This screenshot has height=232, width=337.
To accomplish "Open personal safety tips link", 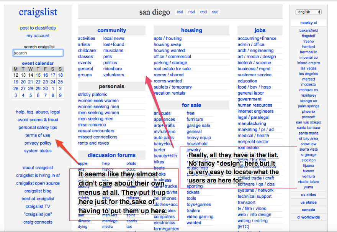I will tap(38, 127).
